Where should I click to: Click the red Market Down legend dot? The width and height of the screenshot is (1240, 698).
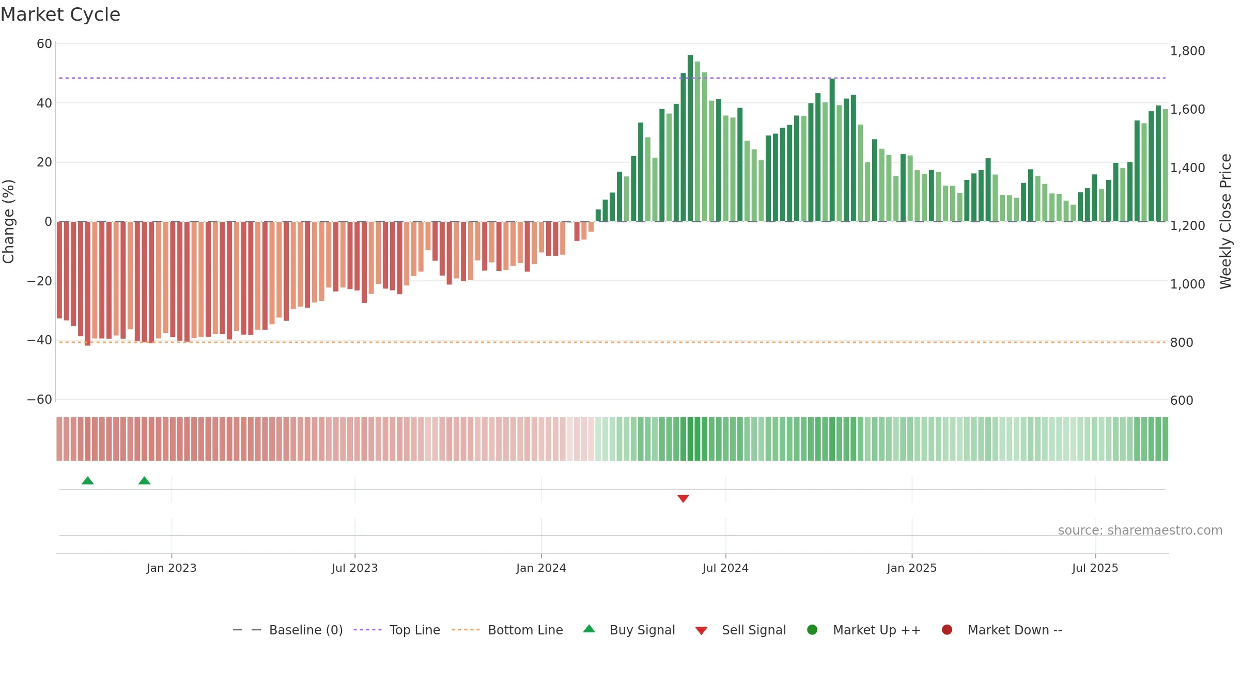tap(947, 630)
